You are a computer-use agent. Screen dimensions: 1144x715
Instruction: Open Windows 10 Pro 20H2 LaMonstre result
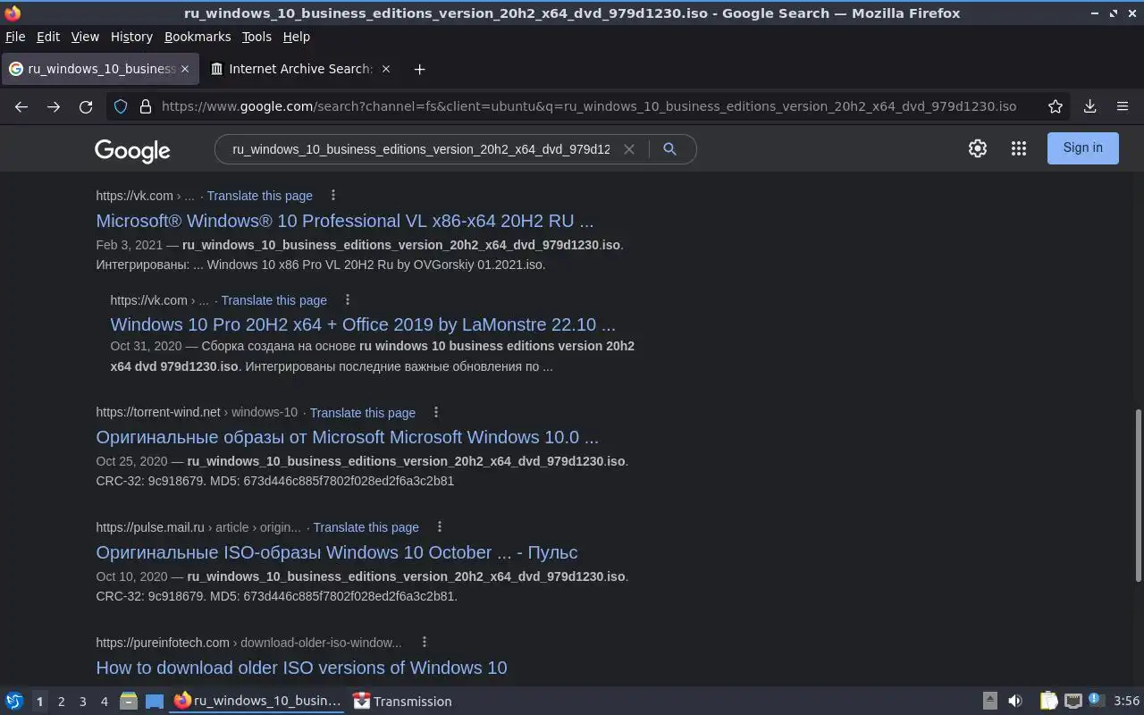click(x=363, y=324)
